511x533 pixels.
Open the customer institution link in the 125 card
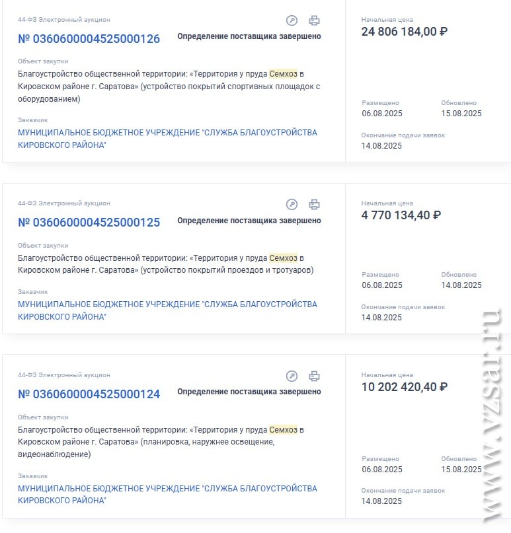(167, 310)
